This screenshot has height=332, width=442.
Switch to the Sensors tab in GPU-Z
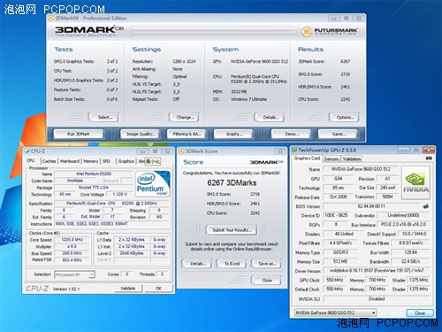click(x=331, y=158)
